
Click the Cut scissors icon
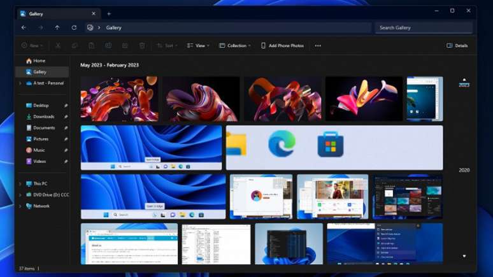[58, 46]
